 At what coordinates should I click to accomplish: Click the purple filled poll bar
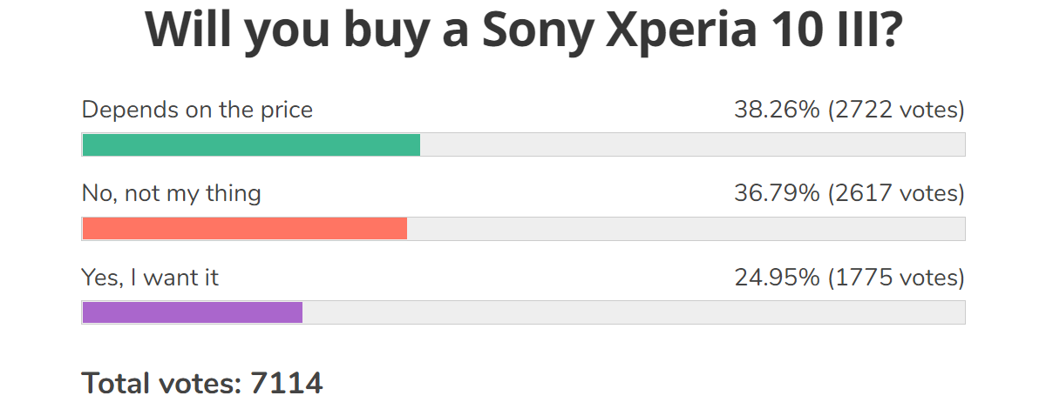(x=192, y=312)
